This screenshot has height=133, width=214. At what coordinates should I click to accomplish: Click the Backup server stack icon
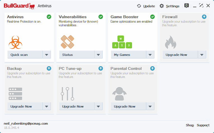pos(15,94)
